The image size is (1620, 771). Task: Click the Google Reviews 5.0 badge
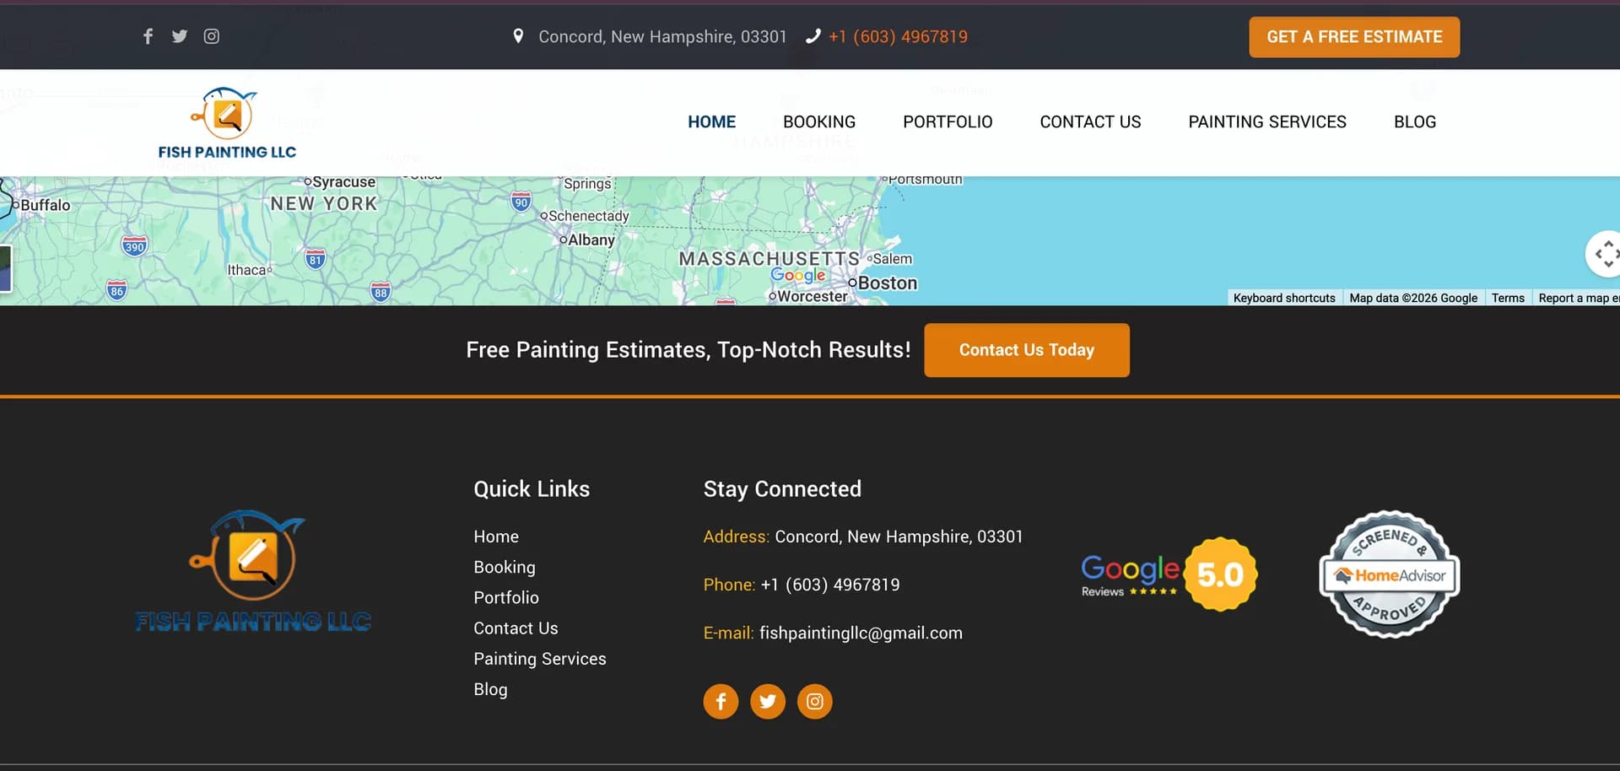(x=1169, y=574)
